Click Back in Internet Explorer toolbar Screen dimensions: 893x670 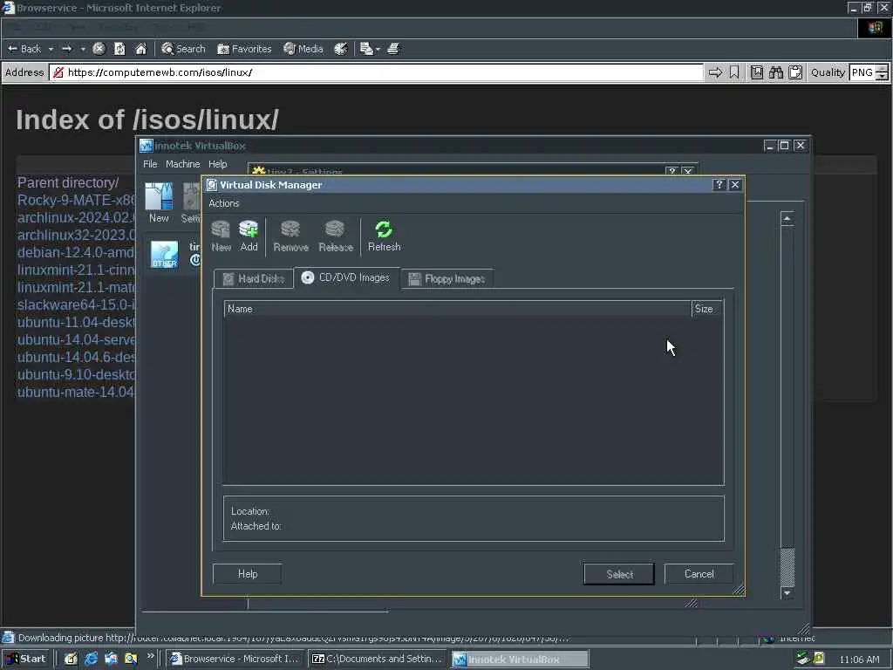pos(24,49)
